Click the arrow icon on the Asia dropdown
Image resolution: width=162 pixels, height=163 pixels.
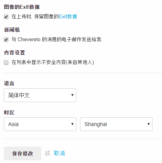point(72,124)
